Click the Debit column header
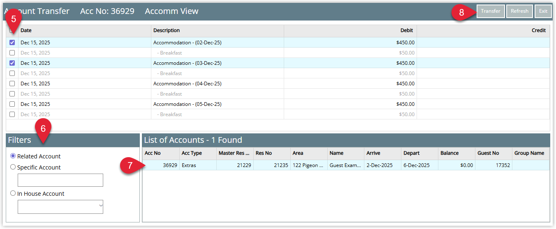 [350, 30]
